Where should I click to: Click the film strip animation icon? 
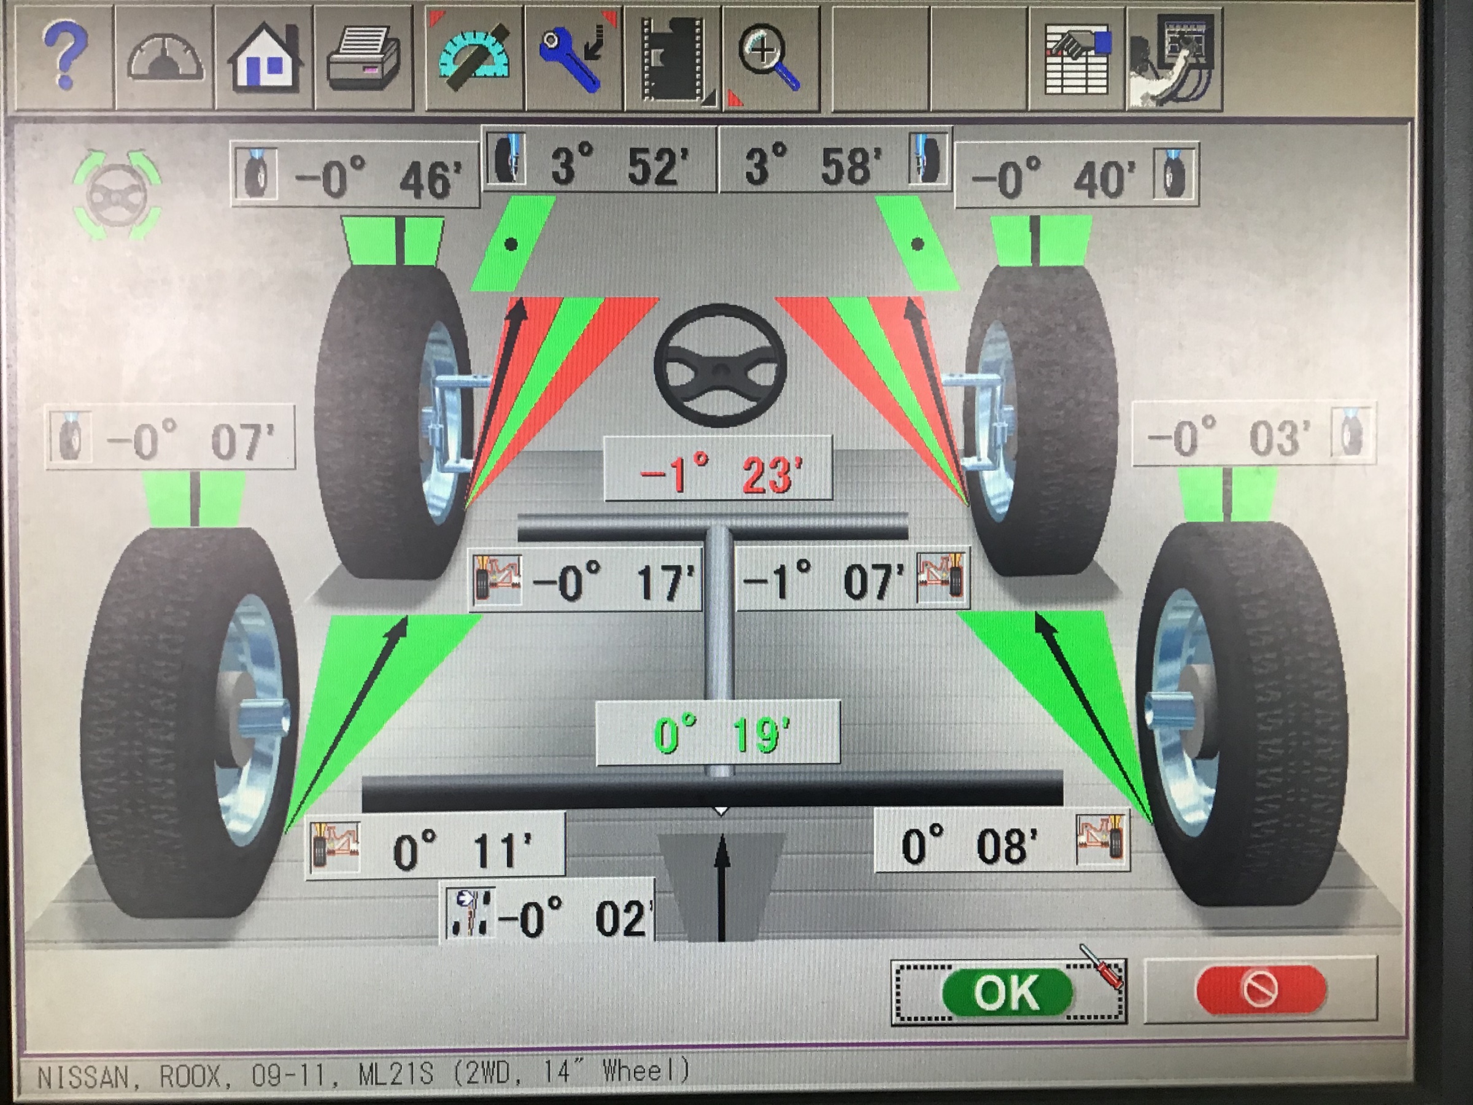pos(673,58)
